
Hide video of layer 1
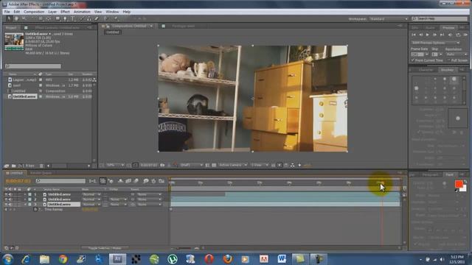tap(6, 194)
